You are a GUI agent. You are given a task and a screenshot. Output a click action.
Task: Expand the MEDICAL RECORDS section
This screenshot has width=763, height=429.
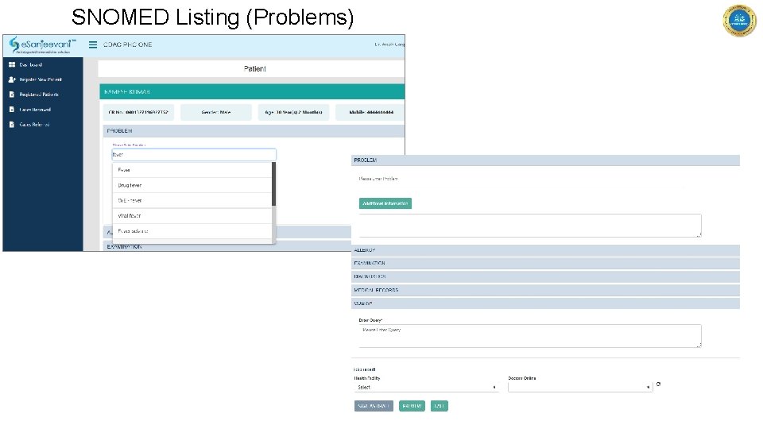click(x=545, y=290)
